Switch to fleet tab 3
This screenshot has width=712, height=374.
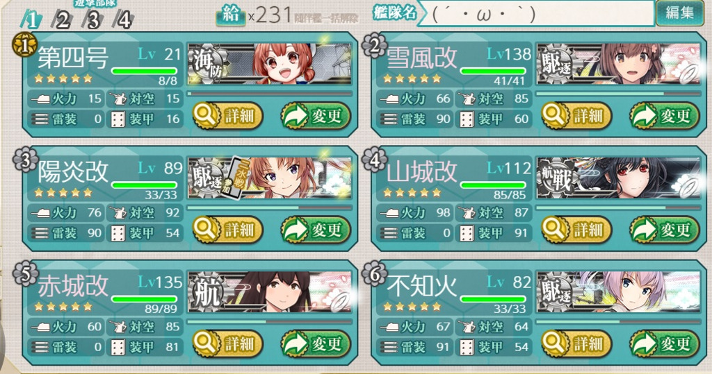point(92,20)
